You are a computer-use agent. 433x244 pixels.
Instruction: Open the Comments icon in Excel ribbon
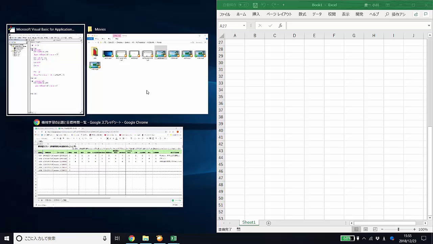[426, 14]
